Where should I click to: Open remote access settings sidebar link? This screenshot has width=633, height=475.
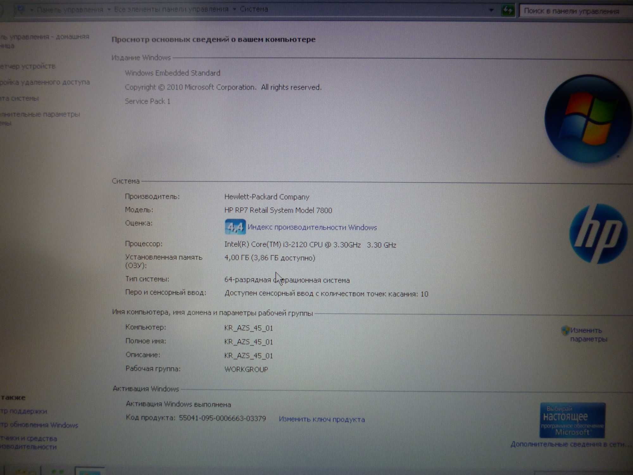[45, 82]
